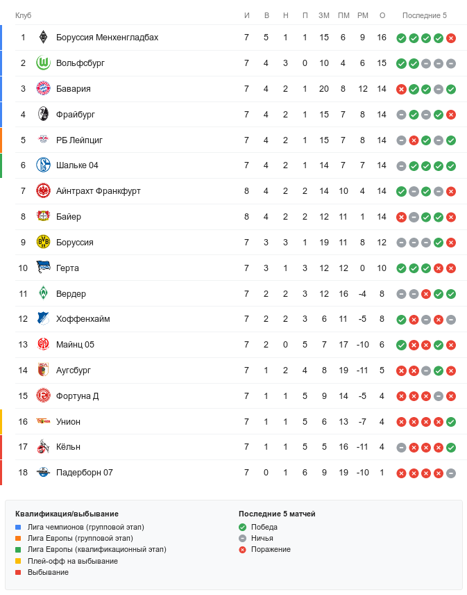Click the Eintracht Frankfurt eagle logo
Image resolution: width=467 pixels, height=595 pixels.
point(43,191)
